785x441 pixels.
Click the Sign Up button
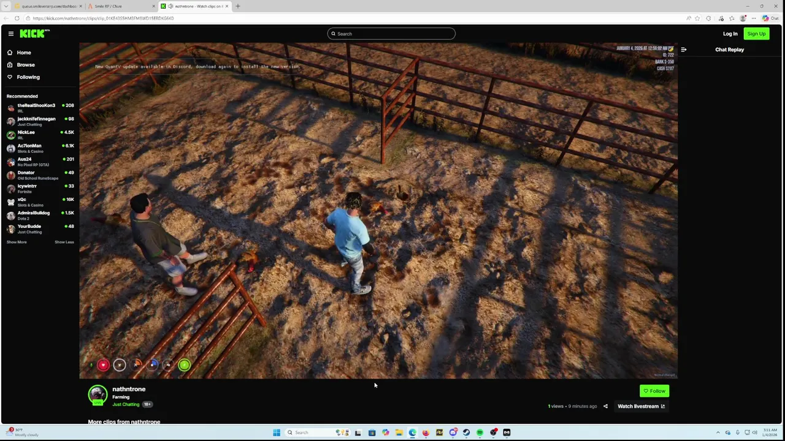756,34
